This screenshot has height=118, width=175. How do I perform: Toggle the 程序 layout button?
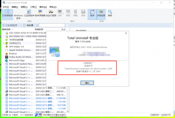92,15
